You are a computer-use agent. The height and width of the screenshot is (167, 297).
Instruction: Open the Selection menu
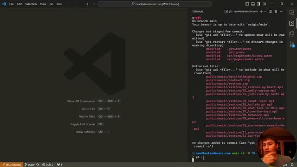(31, 4)
